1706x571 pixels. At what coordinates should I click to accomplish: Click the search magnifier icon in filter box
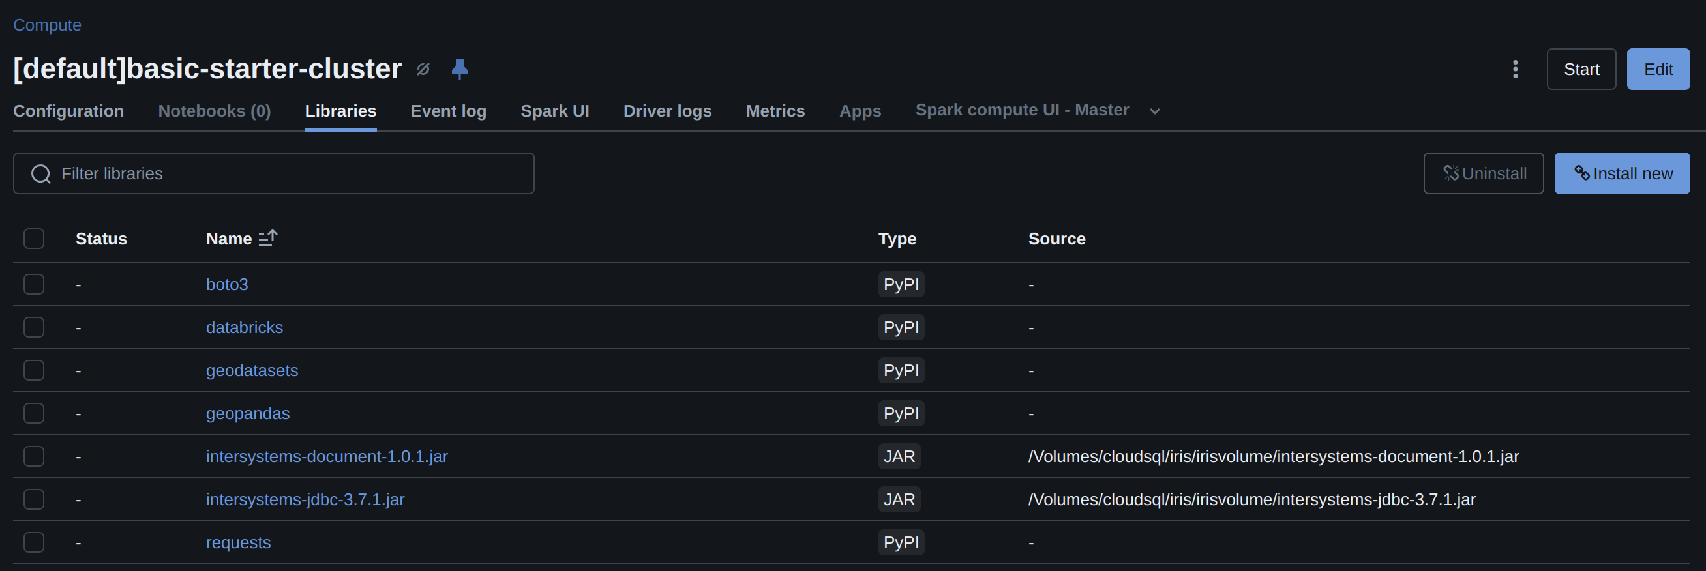click(x=41, y=174)
